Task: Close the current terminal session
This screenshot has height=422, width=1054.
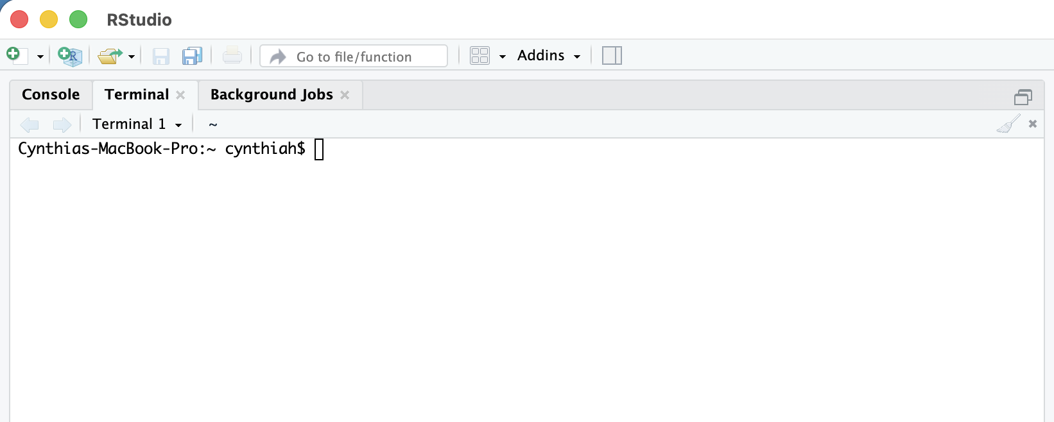Action: [1033, 124]
